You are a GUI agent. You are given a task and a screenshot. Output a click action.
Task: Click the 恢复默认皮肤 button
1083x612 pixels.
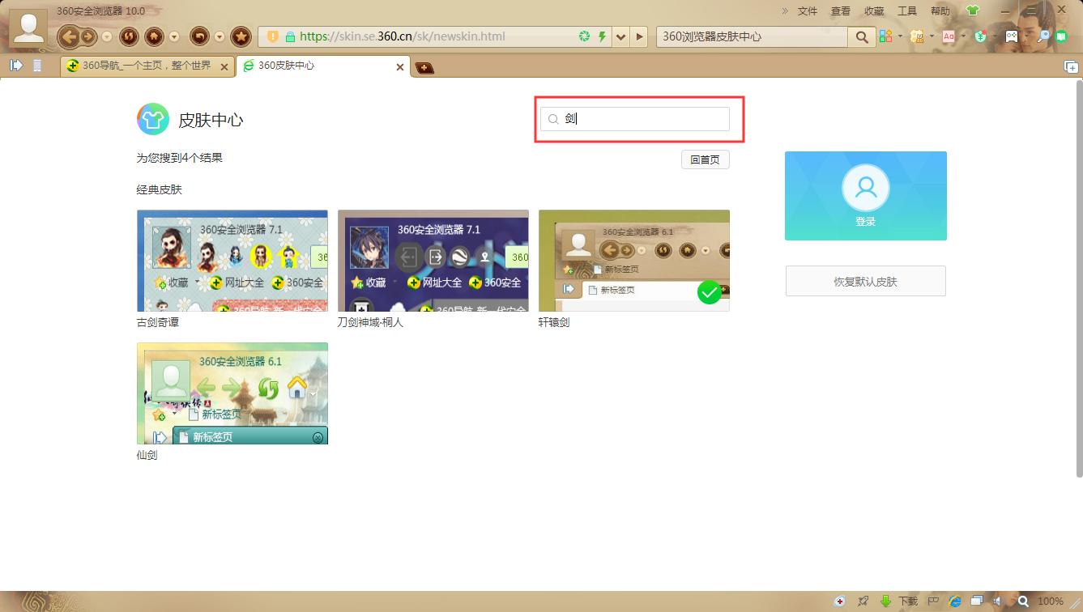coord(865,282)
